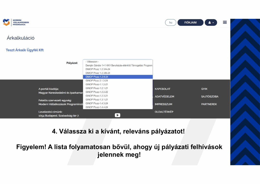Open the SAJTÓSZOBA footer link
Image resolution: width=260 pixels, height=184 pixels.
(210, 97)
